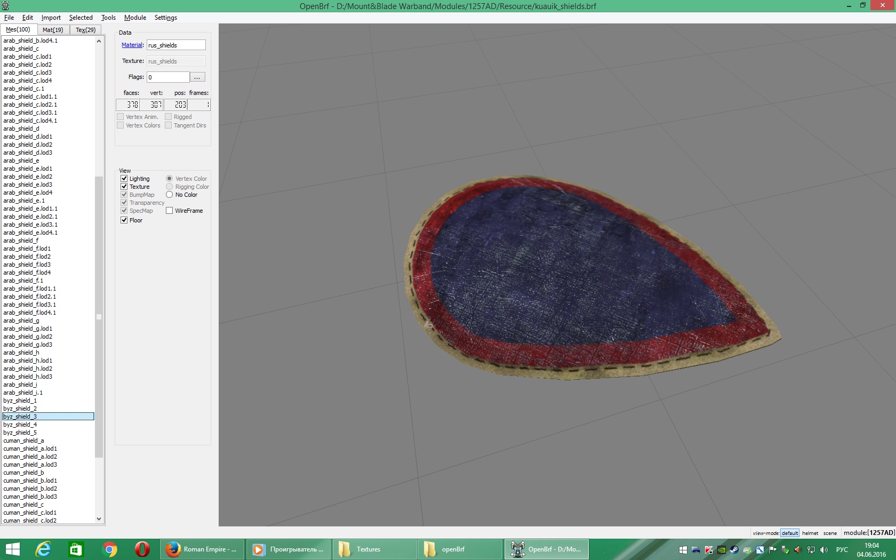Toggle the Lighting checkbox
Image resolution: width=896 pixels, height=560 pixels.
(124, 179)
